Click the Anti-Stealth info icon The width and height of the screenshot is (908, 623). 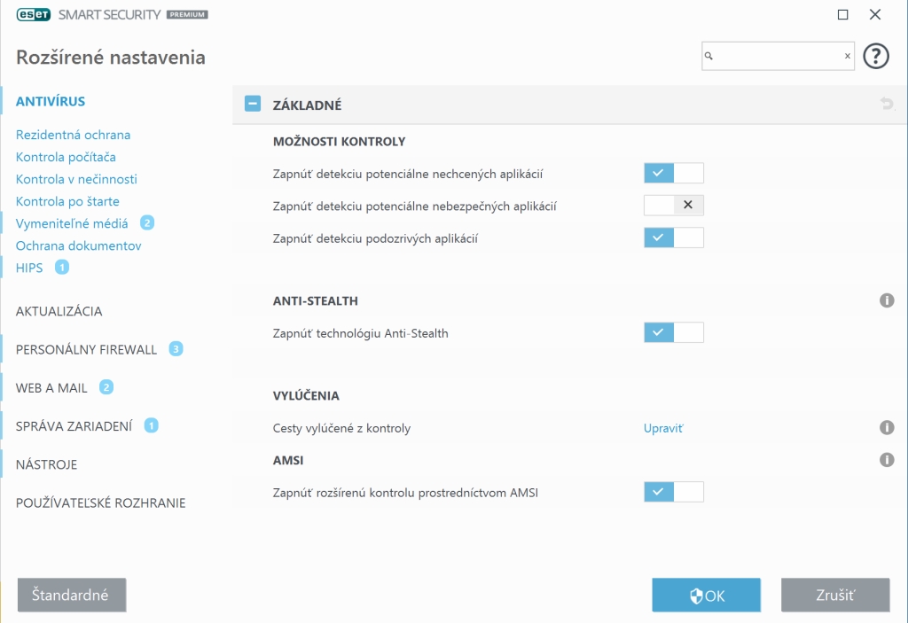pyautogui.click(x=886, y=300)
